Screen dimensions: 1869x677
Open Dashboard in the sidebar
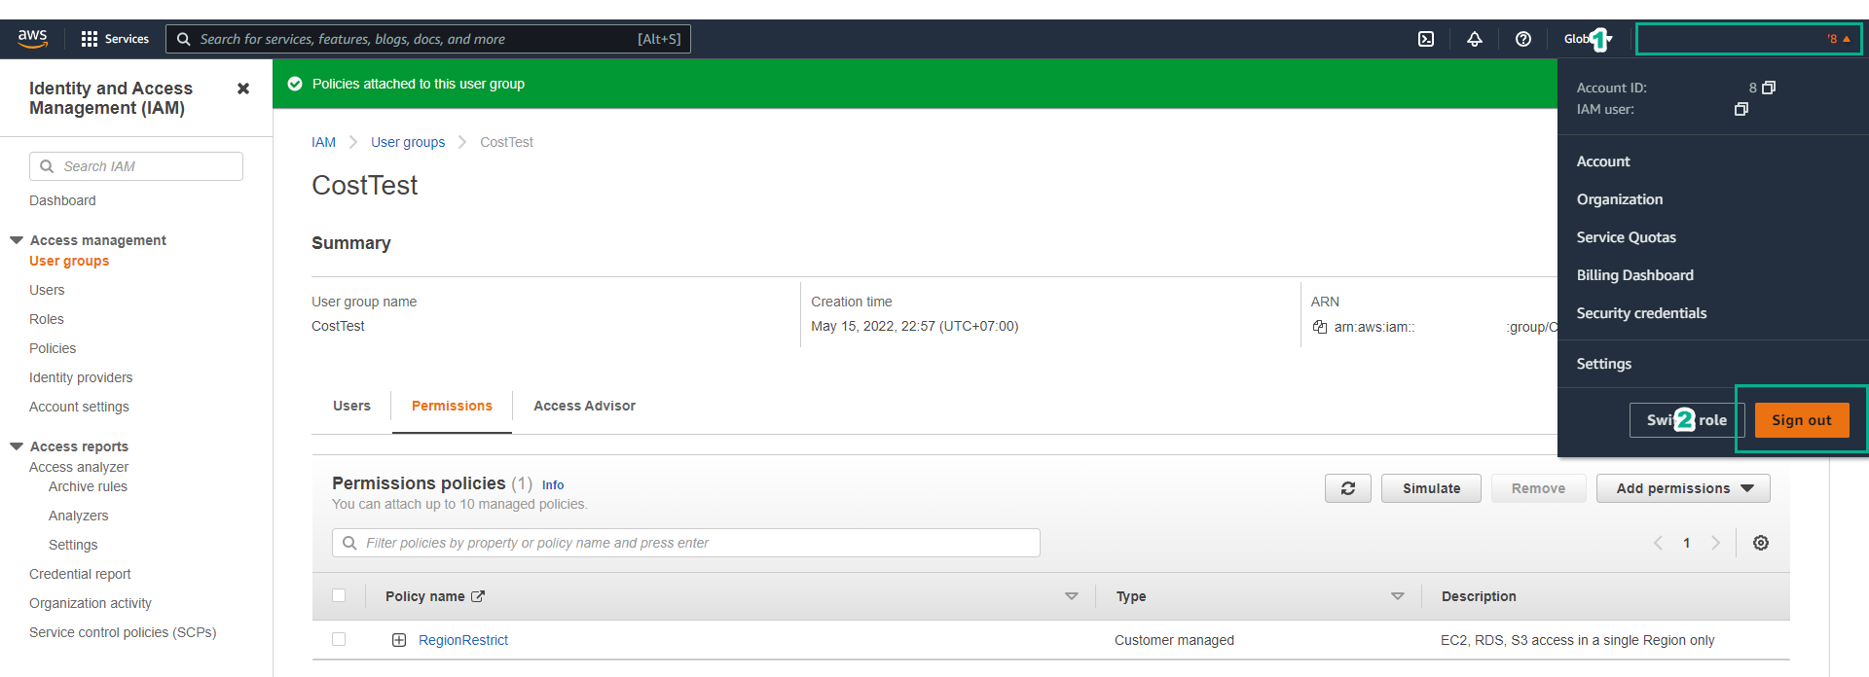point(62,200)
